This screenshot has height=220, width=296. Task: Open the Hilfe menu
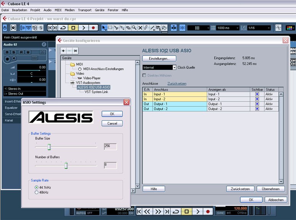pos(125,10)
